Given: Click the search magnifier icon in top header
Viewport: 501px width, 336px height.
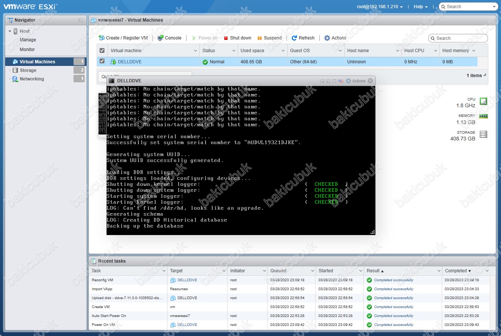Looking at the screenshot, I should click(443, 7).
